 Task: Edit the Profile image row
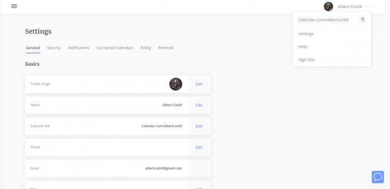pyautogui.click(x=199, y=84)
